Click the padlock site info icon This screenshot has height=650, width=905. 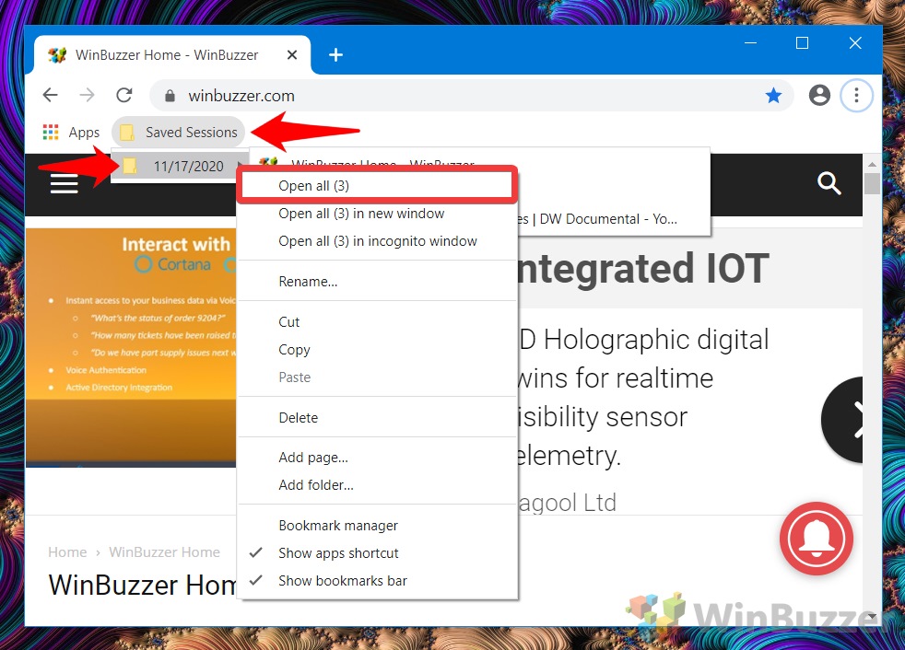pyautogui.click(x=170, y=96)
